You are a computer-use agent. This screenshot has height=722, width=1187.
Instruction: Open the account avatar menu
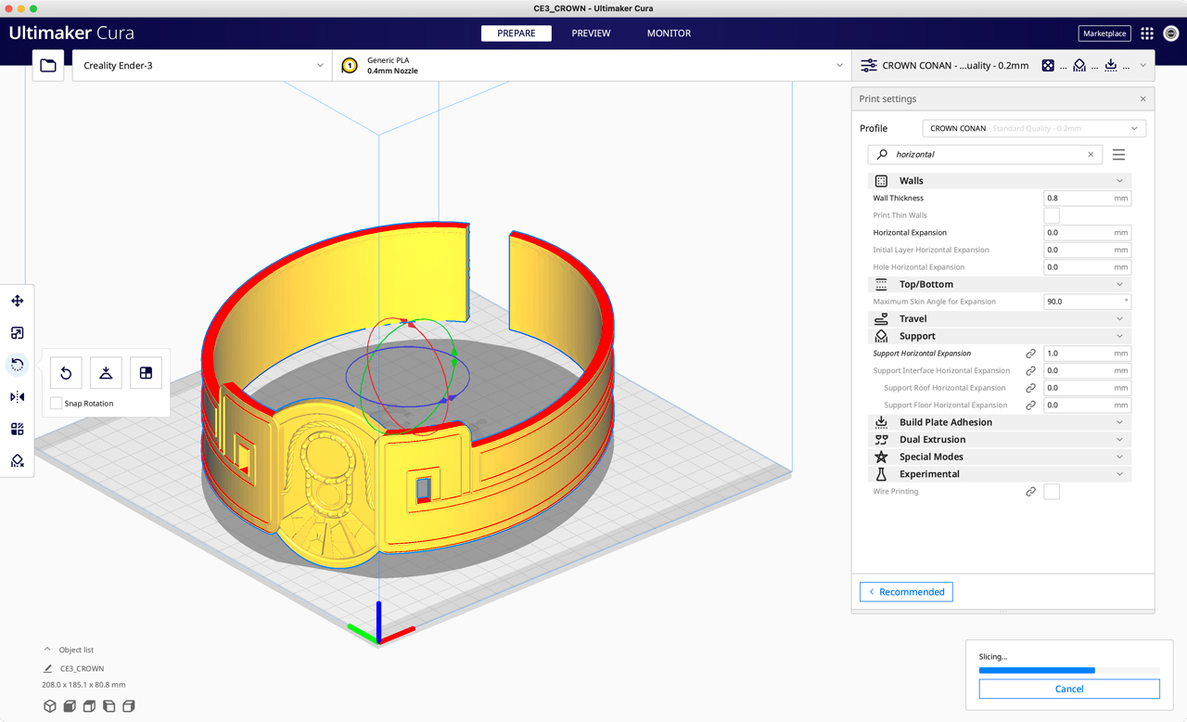[1171, 33]
